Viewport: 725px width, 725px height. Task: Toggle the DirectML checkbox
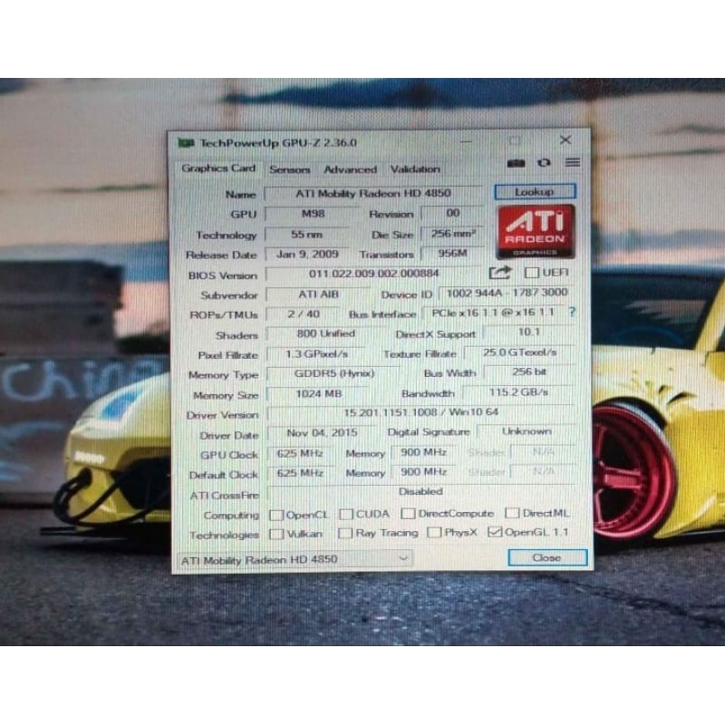[512, 513]
